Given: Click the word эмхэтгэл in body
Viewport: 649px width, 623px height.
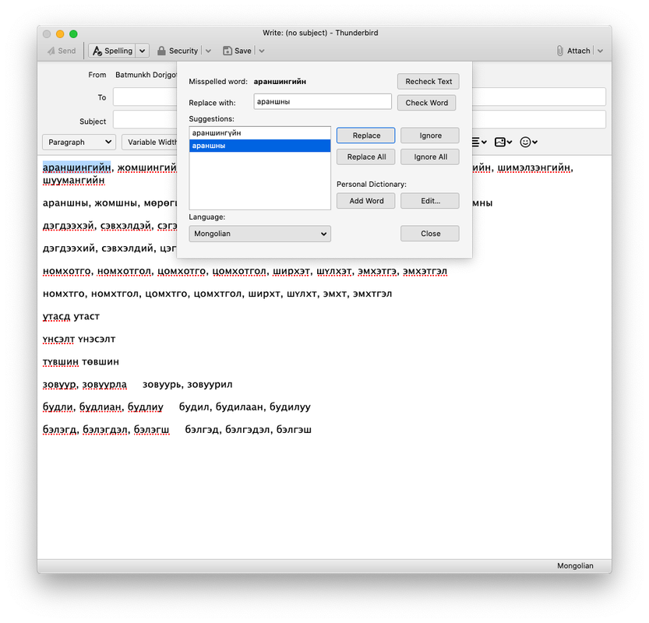Looking at the screenshot, I should click(x=425, y=271).
